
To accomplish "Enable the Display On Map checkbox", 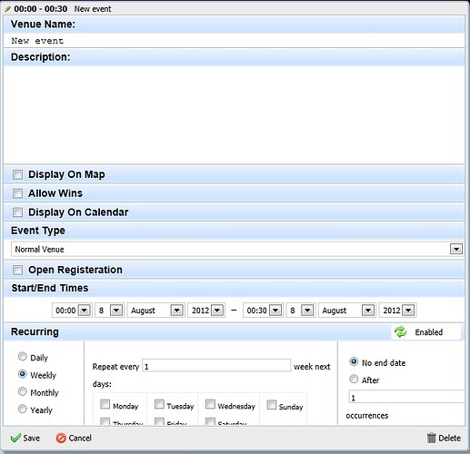I will [x=17, y=174].
